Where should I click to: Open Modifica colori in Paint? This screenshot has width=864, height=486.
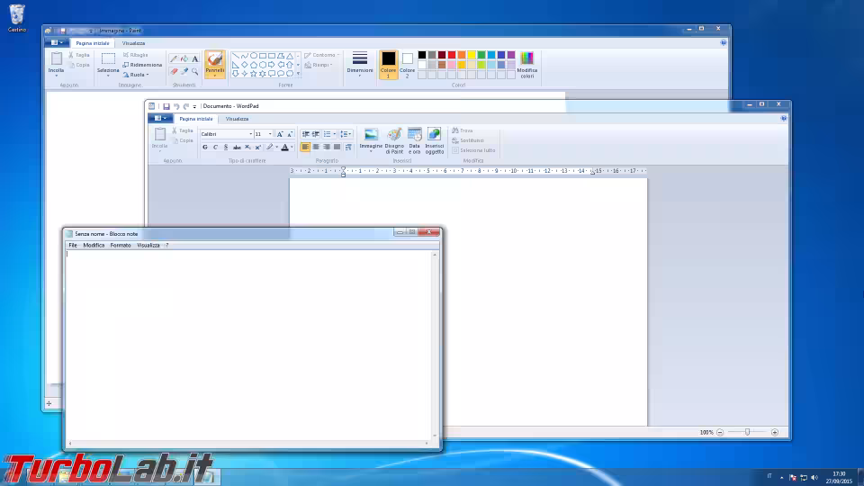pos(526,65)
